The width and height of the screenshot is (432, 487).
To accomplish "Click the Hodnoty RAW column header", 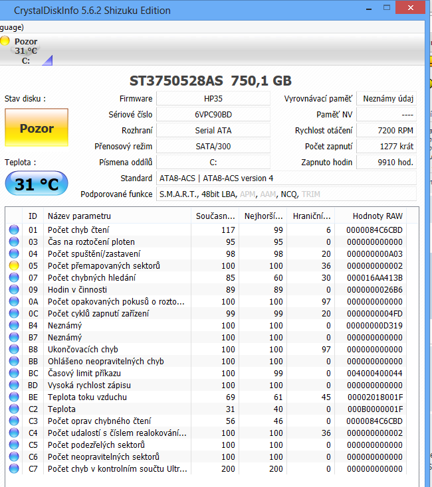I will (x=377, y=216).
